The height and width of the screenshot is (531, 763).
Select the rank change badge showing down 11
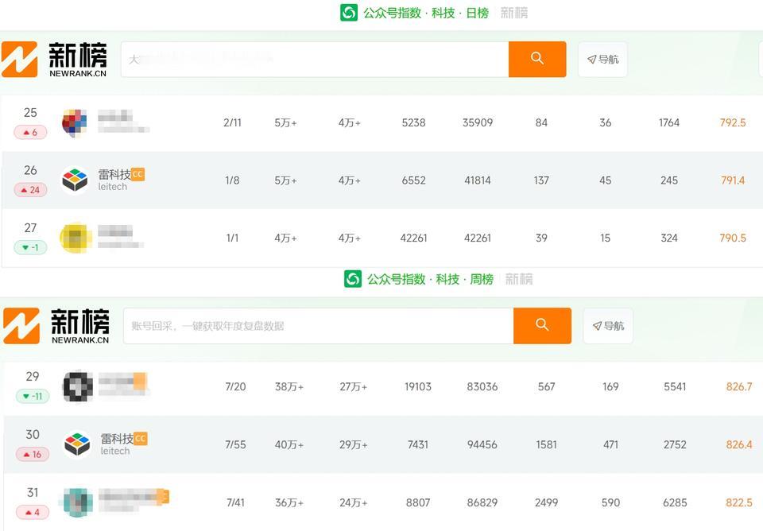pos(33,396)
